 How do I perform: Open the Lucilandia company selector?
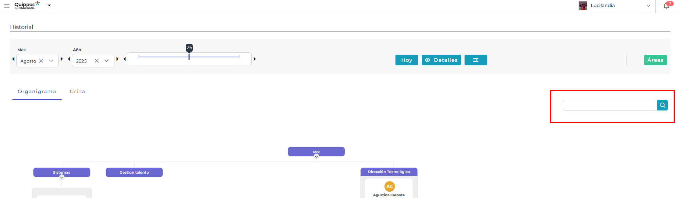(615, 6)
